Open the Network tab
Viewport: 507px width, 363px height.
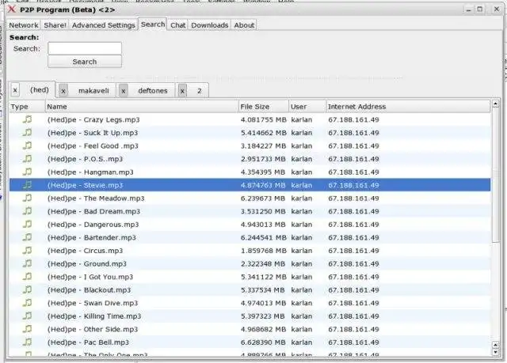click(24, 25)
